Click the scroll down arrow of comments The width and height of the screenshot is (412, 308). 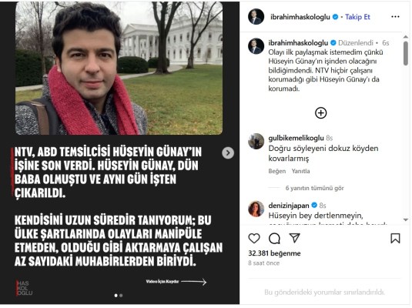pos(406,219)
